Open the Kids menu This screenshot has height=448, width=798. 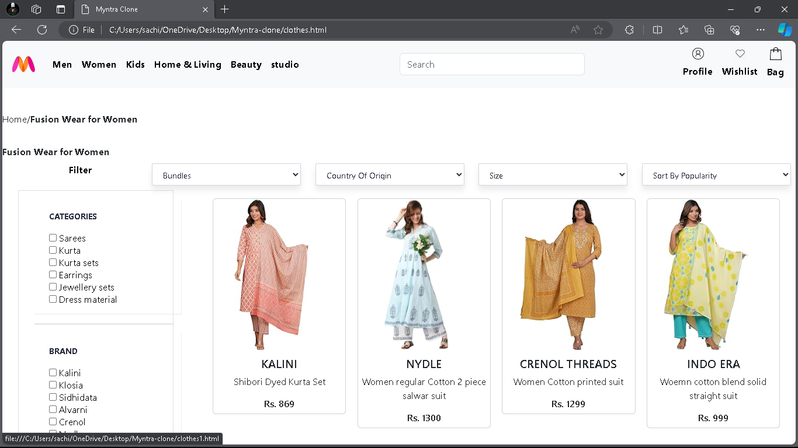tap(136, 65)
